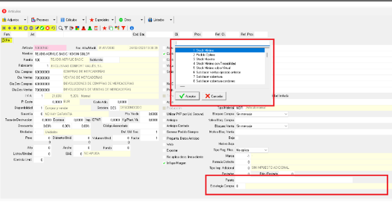Expand the Tipo Reg. Filos dropdown
This screenshot has height=204, width=392.
click(252, 150)
